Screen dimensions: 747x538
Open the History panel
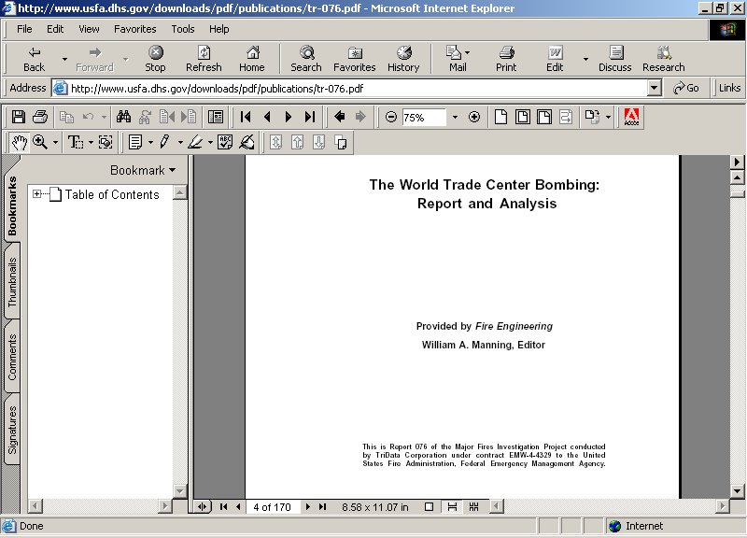403,59
